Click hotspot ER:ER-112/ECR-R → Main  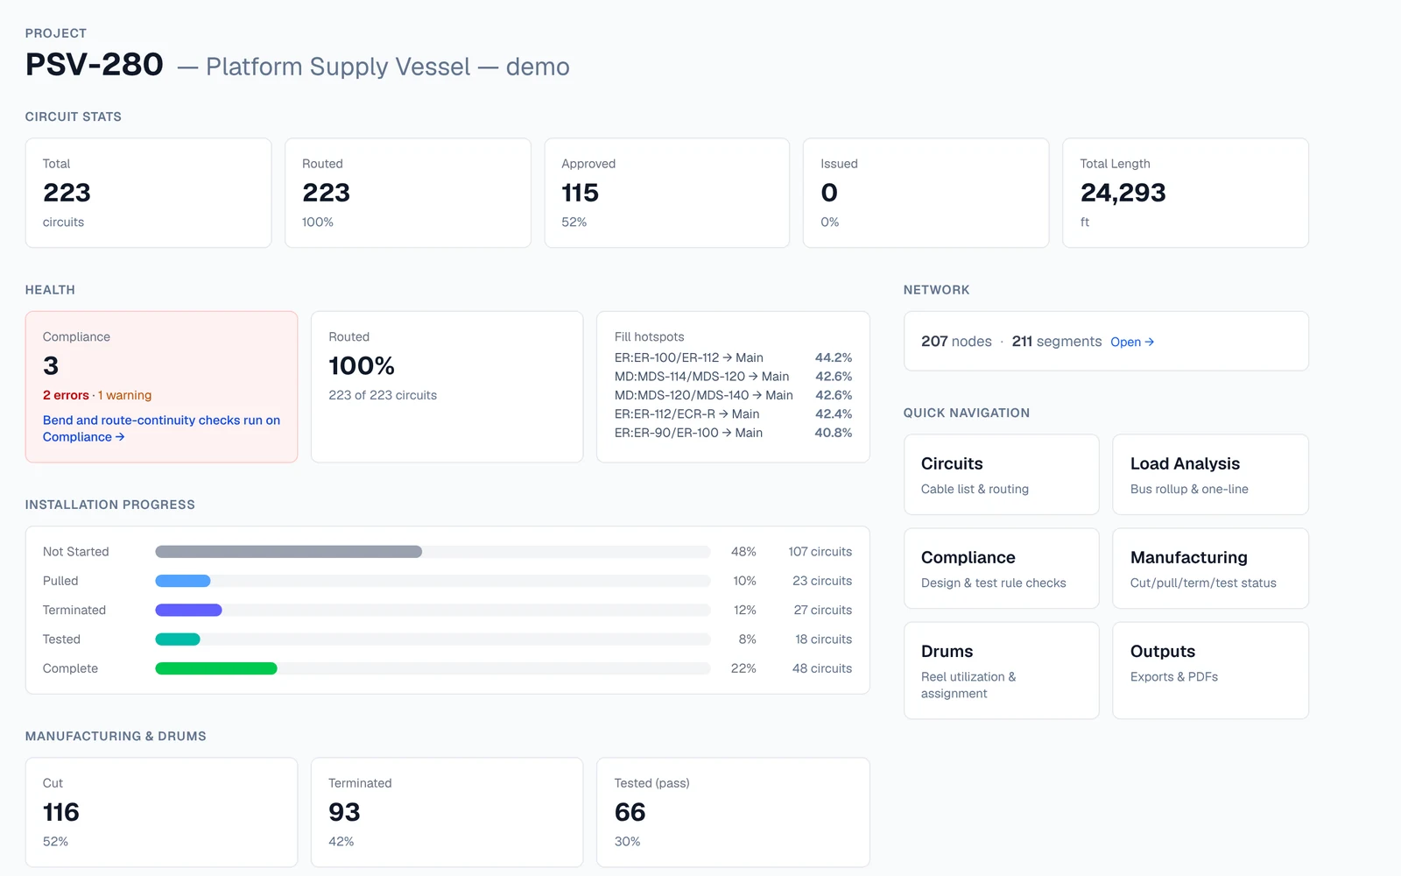click(733, 414)
